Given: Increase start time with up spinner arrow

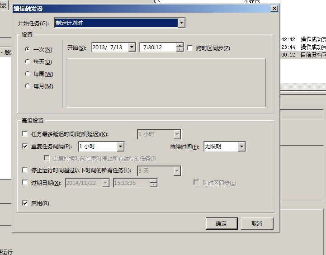Looking at the screenshot, I should pos(180,45).
